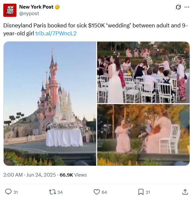Click the New York Post profile avatar

pos(10,10)
